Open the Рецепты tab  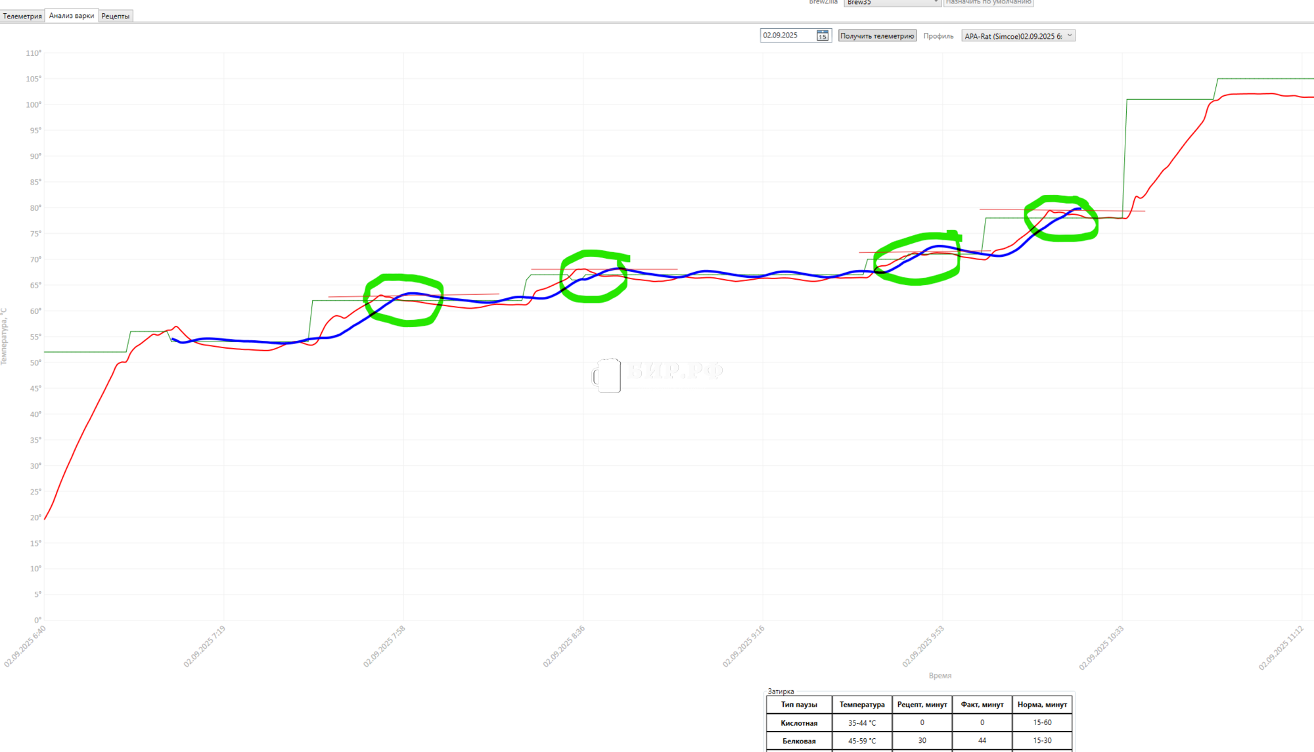point(116,16)
